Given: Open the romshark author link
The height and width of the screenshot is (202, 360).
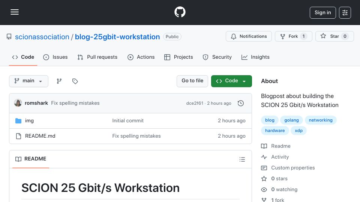Looking at the screenshot, I should (x=36, y=103).
